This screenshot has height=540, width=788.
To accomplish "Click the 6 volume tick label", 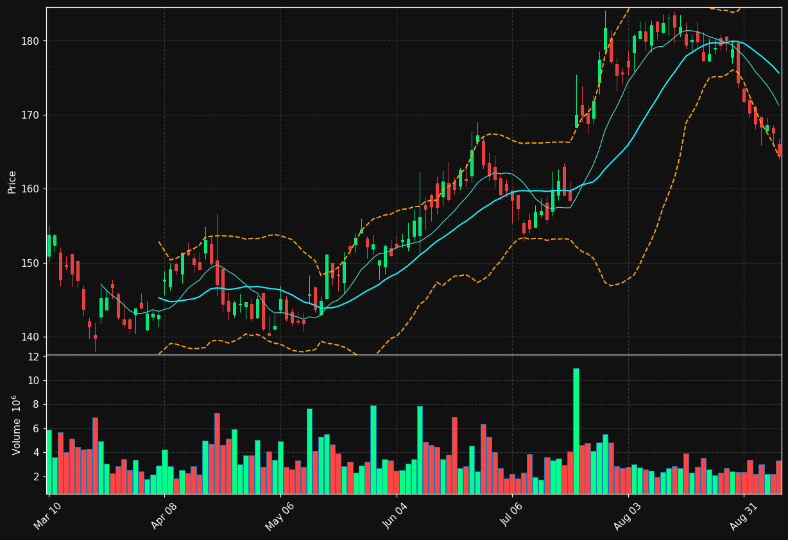I will pos(37,429).
